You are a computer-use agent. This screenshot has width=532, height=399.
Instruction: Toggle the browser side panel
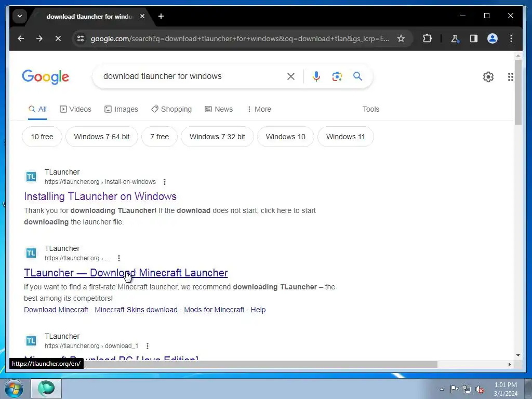(x=474, y=38)
